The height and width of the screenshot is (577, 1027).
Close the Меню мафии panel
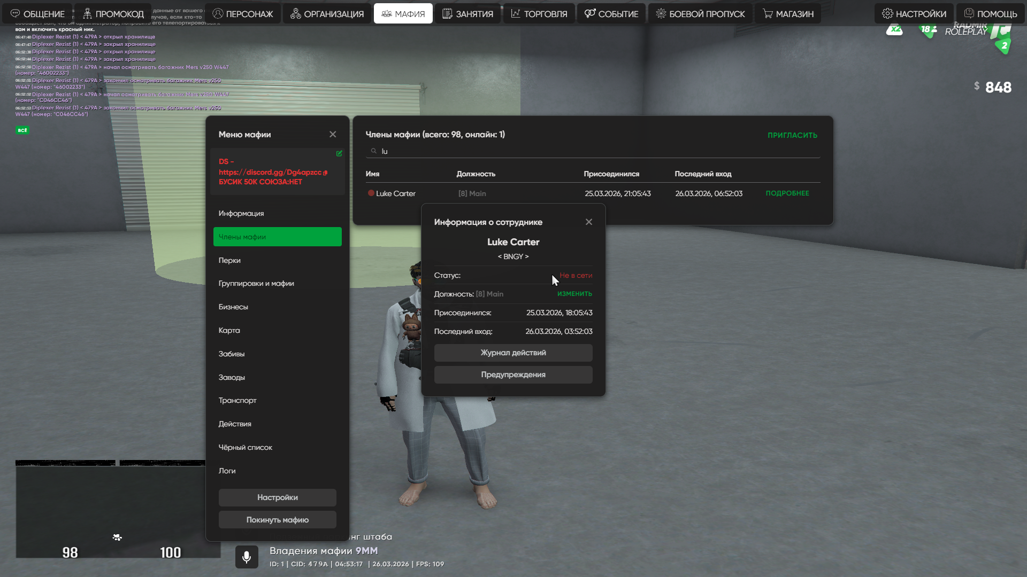[x=333, y=134]
